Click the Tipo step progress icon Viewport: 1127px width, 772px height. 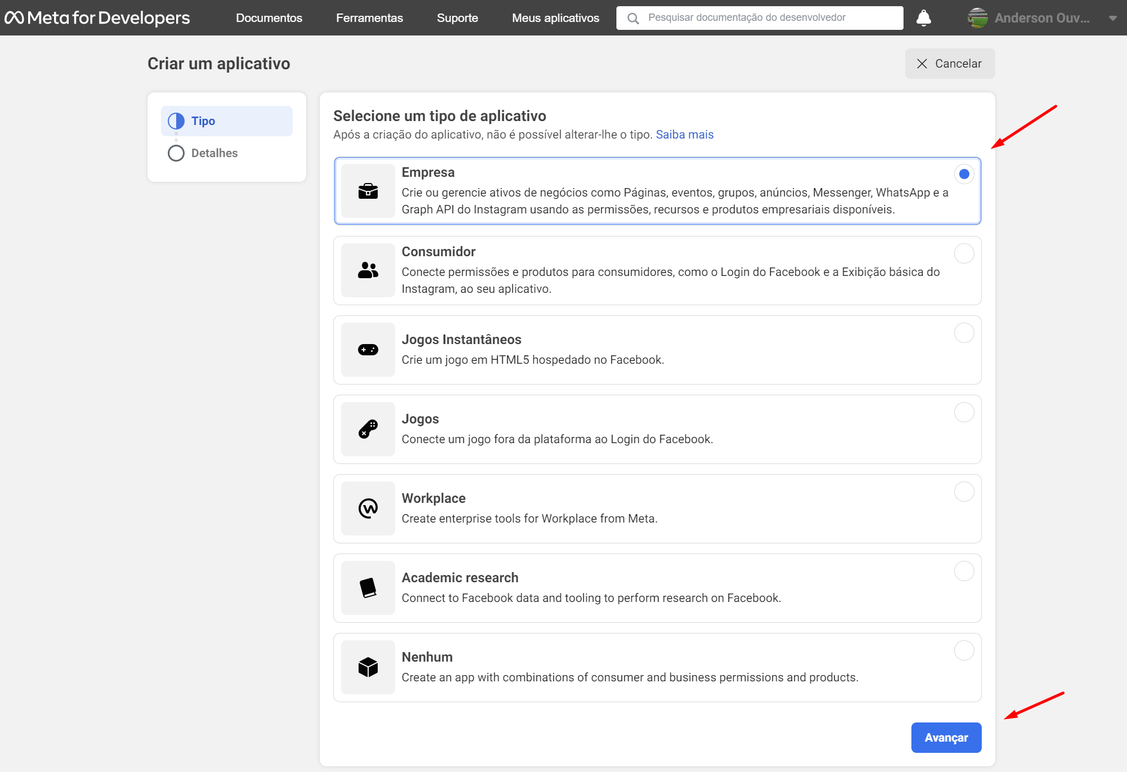(176, 121)
